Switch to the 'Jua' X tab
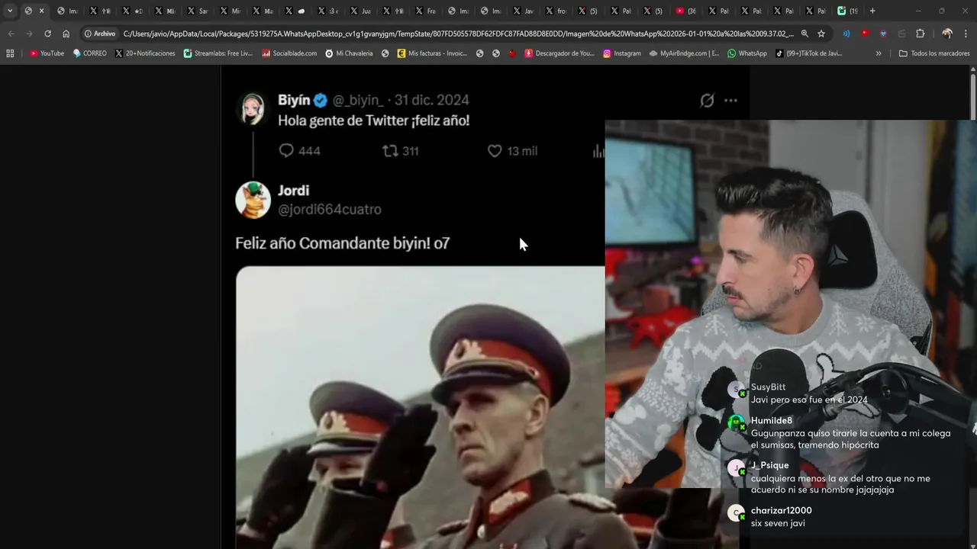The height and width of the screenshot is (549, 977). pyautogui.click(x=360, y=11)
